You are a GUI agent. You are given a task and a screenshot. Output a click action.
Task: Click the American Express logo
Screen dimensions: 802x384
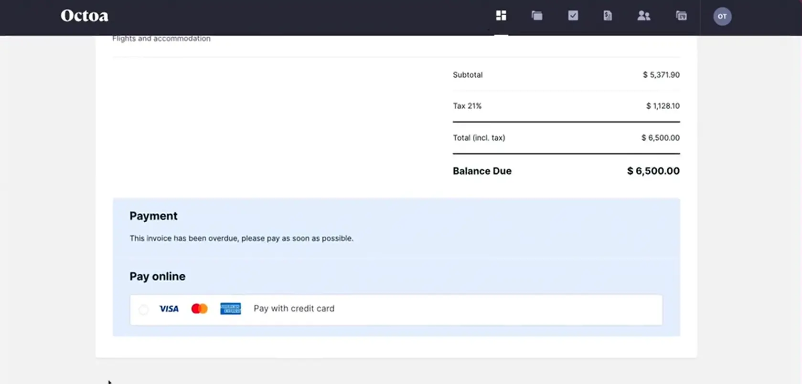click(x=230, y=309)
